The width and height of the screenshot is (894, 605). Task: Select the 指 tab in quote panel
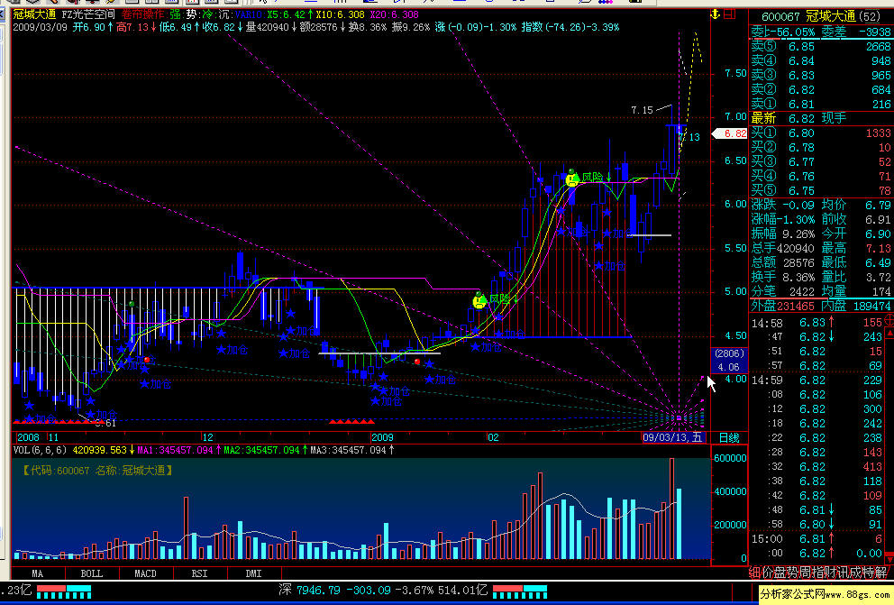click(x=817, y=573)
